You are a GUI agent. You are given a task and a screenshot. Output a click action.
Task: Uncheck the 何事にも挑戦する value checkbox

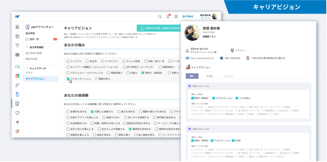coord(92,111)
